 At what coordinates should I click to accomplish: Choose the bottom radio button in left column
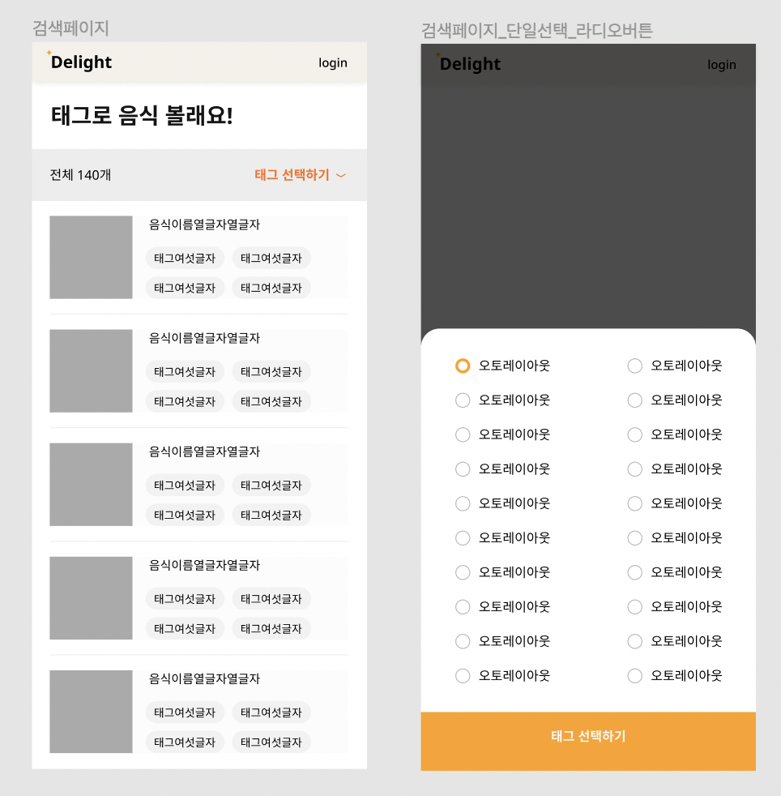pyautogui.click(x=463, y=675)
